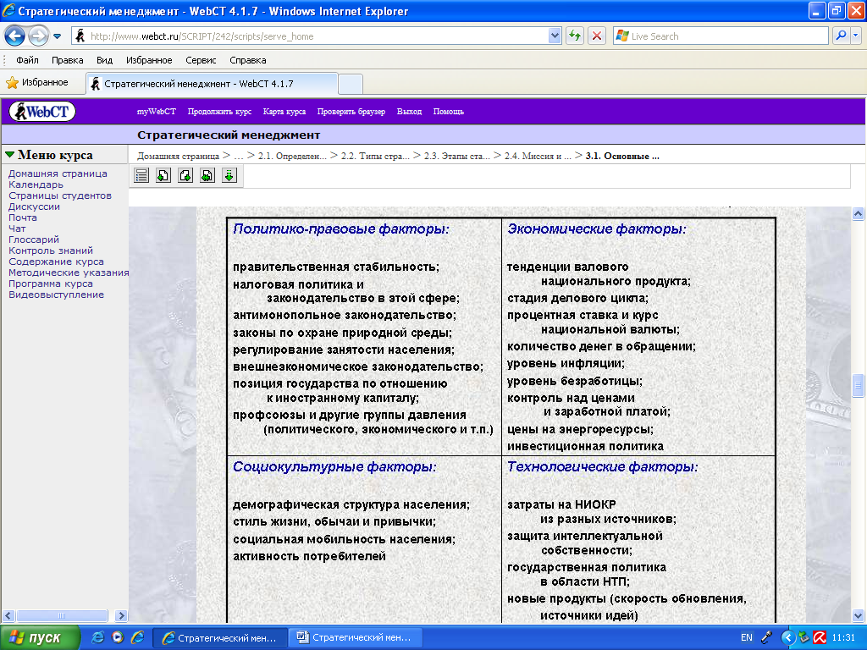Open Видеовыступление link
The image size is (867, 650).
pos(56,295)
